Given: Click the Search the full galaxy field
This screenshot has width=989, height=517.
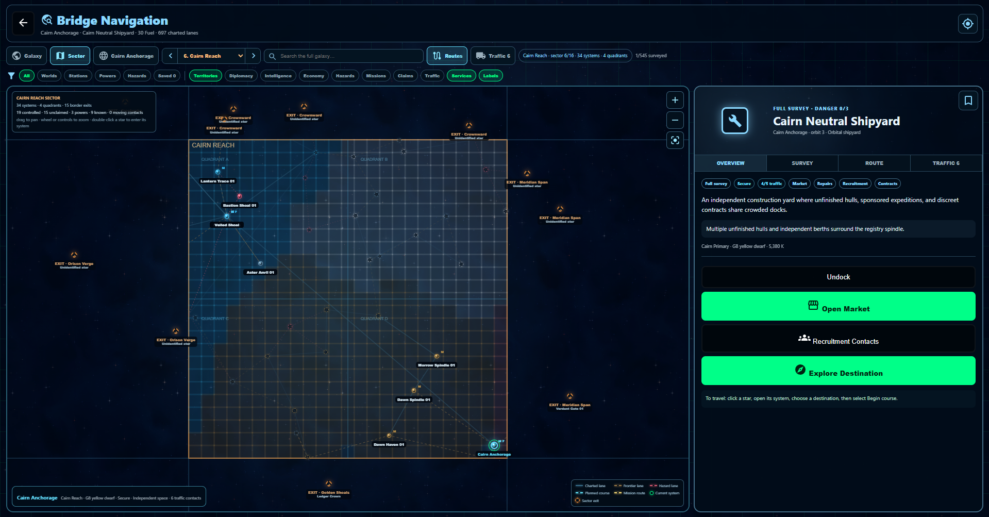Looking at the screenshot, I should tap(344, 56).
